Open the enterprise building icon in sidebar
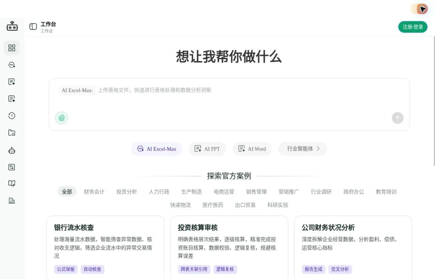This screenshot has height=279, width=435. pos(12,200)
